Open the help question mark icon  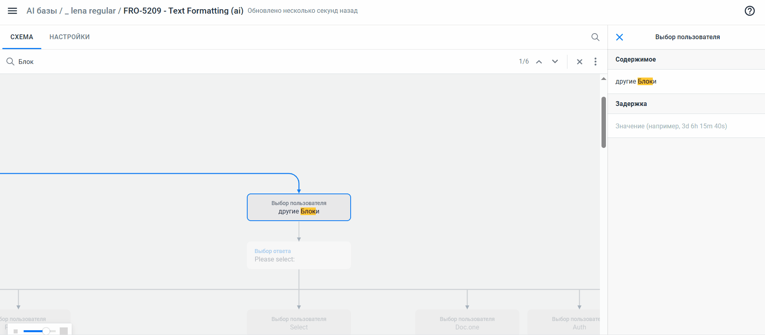tap(749, 11)
